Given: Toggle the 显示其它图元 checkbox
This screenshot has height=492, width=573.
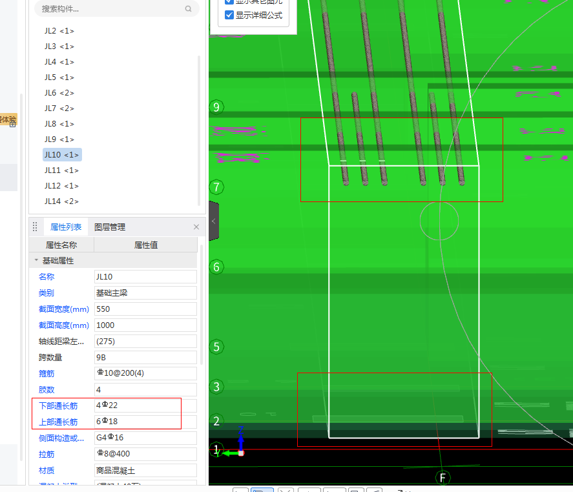Looking at the screenshot, I should coord(229,2).
